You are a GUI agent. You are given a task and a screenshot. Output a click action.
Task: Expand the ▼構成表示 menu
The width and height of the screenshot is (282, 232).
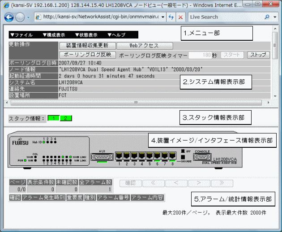pos(53,35)
